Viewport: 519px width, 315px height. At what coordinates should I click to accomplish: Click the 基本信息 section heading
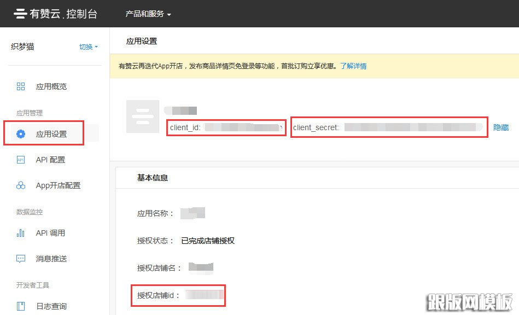click(152, 178)
